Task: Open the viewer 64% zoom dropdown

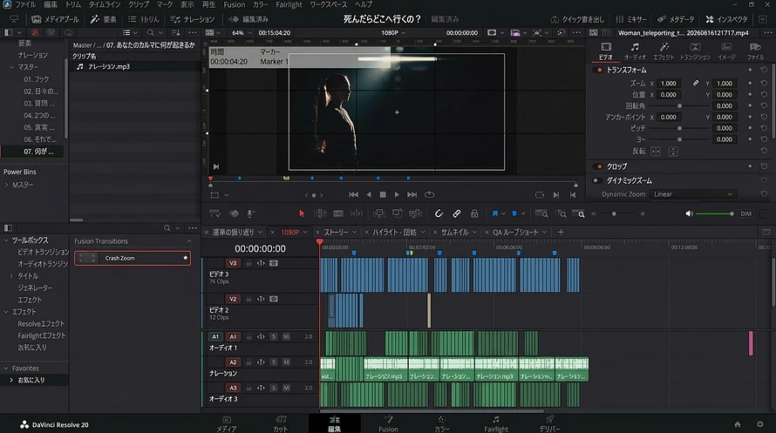Action: click(x=242, y=32)
